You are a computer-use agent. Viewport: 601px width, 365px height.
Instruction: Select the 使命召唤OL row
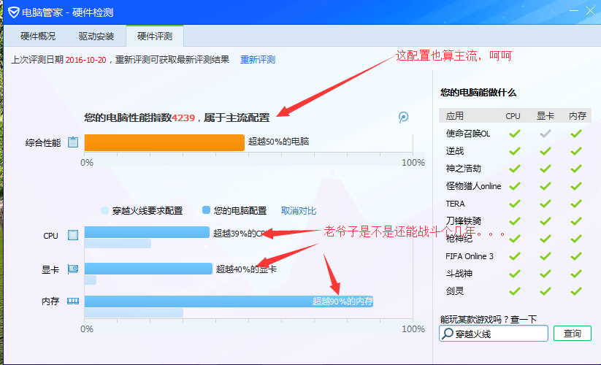[515, 134]
